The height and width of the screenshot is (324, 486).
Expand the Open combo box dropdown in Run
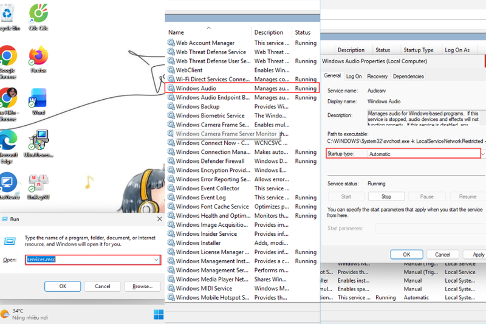[x=156, y=260]
